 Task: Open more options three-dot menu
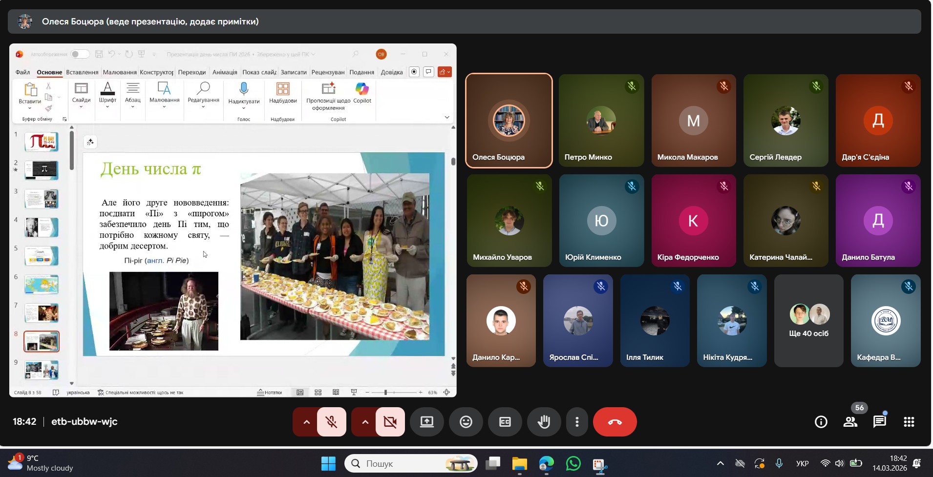[577, 422]
